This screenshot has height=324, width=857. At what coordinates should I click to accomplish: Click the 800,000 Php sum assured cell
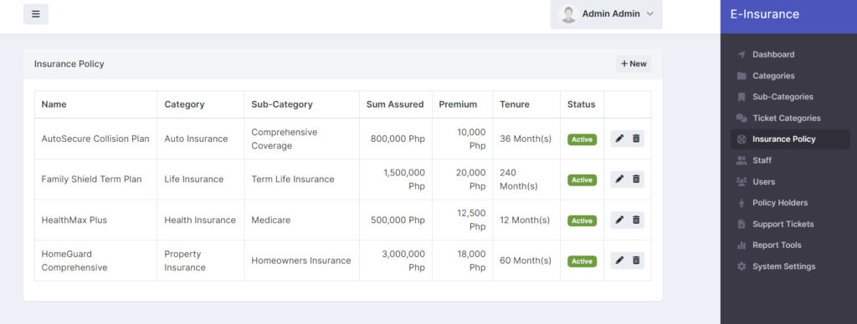(396, 139)
